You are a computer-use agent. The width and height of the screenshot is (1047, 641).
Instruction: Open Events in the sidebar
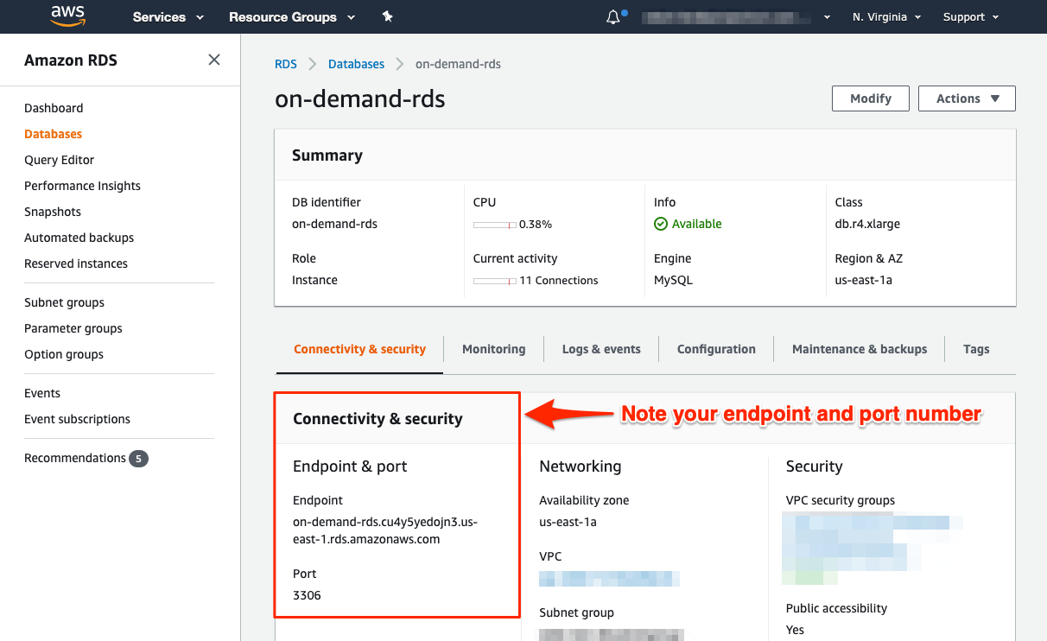42,393
